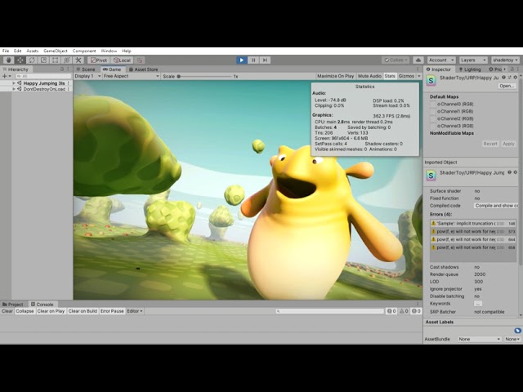523x392 pixels.
Task: Open the shadertoy layout dropdown
Action: 505,60
